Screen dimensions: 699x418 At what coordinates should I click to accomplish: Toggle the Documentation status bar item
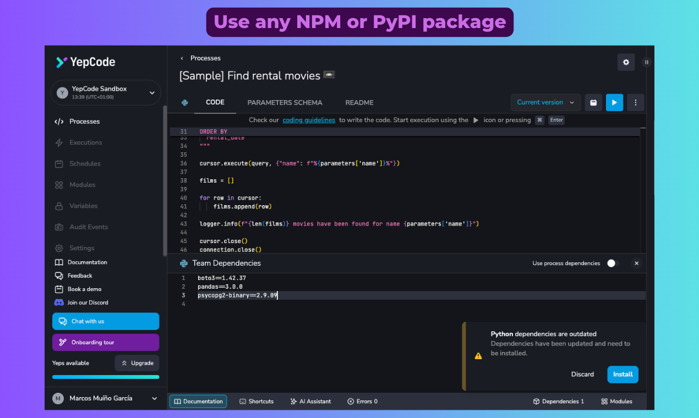(x=198, y=401)
